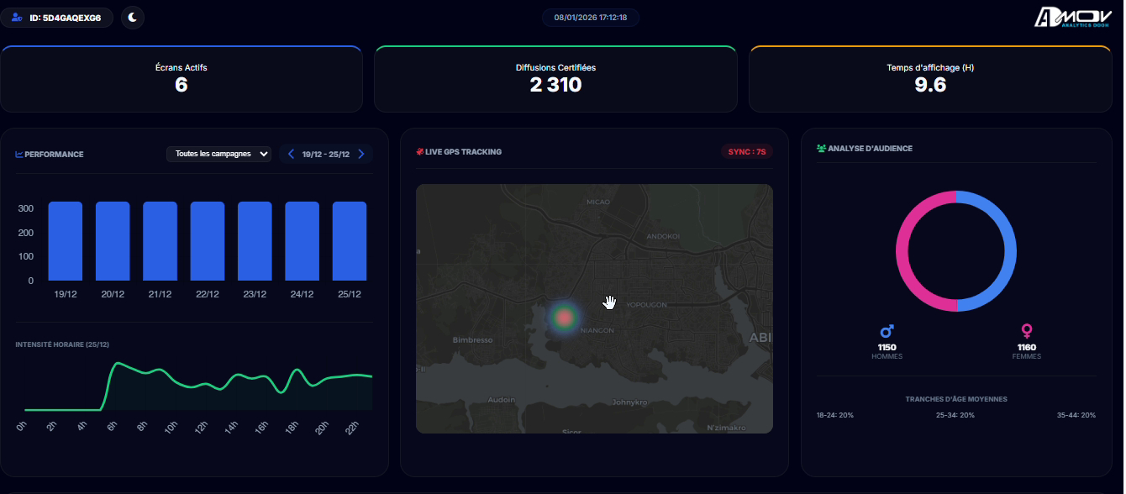Select the 19/12 bar in performance chart

coord(66,241)
